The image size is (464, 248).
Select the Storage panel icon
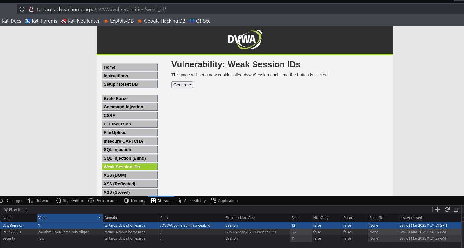[x=153, y=201]
